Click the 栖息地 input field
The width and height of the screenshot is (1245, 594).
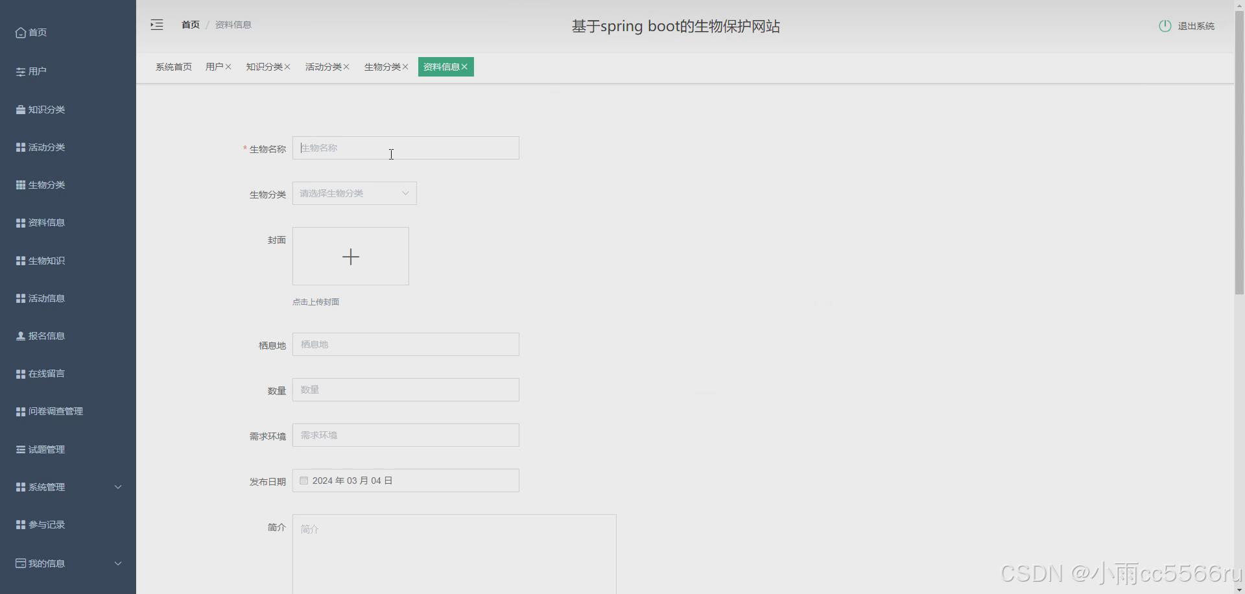[406, 344]
